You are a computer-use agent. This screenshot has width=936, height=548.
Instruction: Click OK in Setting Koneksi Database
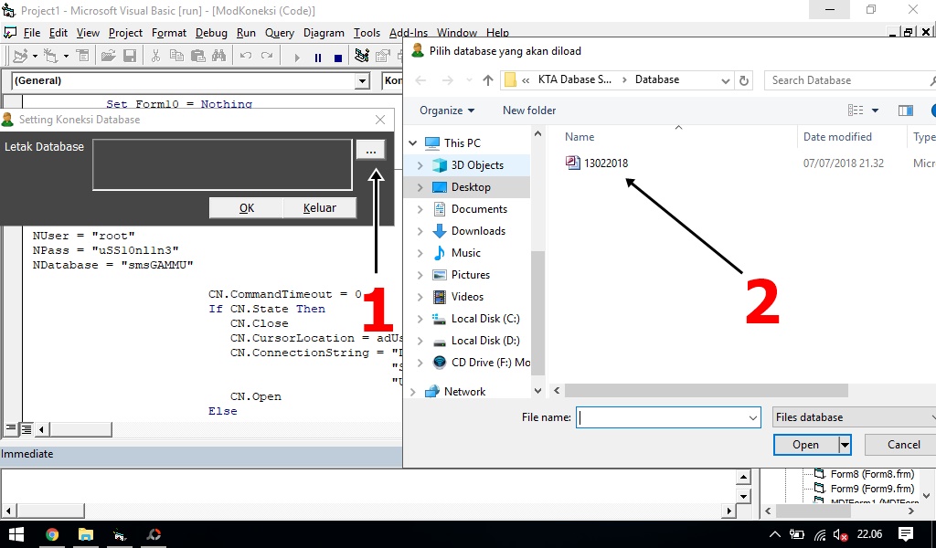click(x=247, y=207)
